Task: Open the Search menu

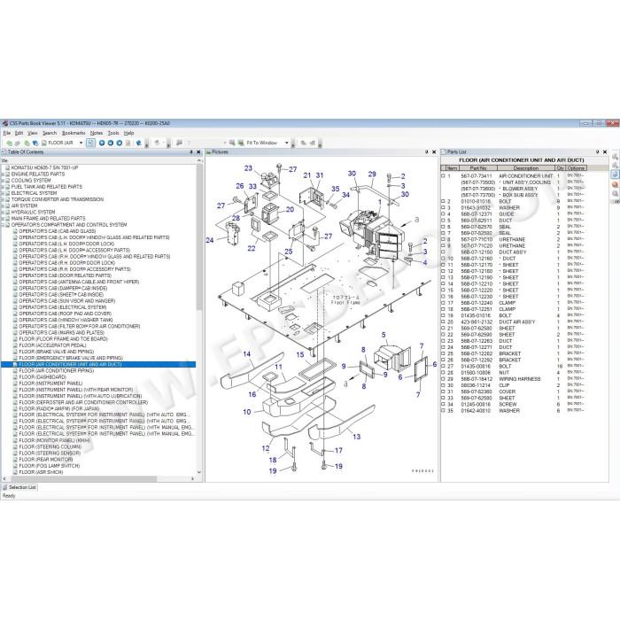Action: tap(50, 133)
